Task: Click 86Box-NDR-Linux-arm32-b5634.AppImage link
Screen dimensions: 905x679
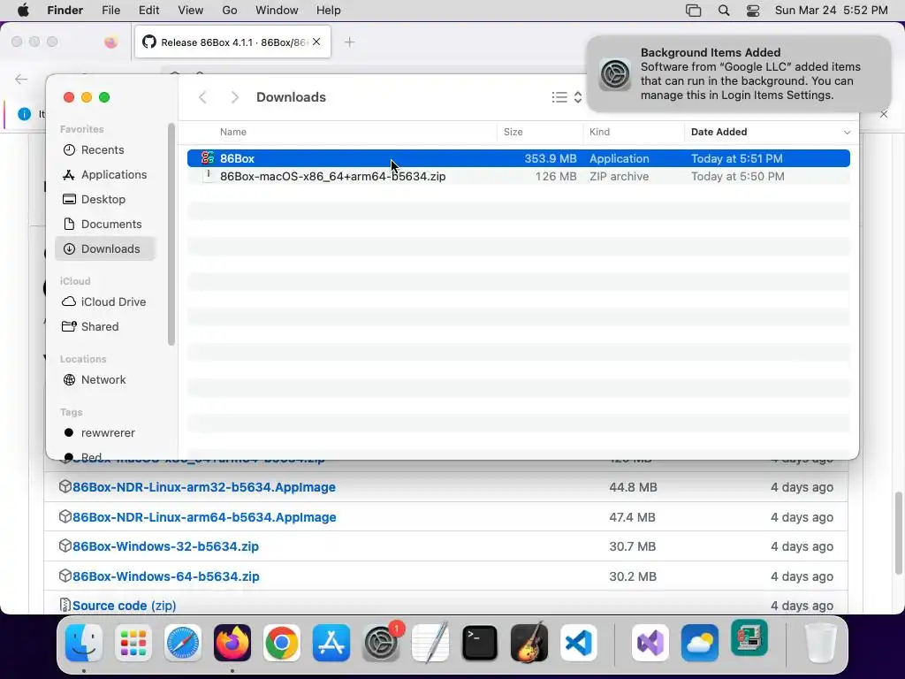Action: click(x=204, y=487)
